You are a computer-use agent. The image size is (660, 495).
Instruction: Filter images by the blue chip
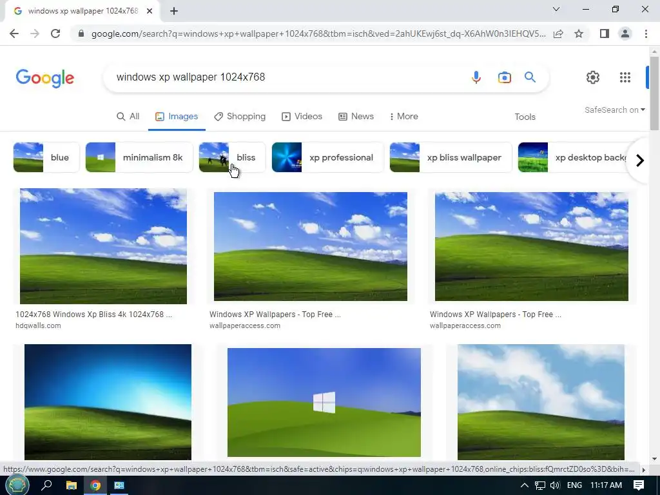[x=46, y=157]
